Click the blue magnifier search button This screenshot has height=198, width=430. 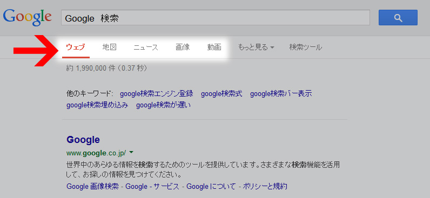tap(398, 17)
